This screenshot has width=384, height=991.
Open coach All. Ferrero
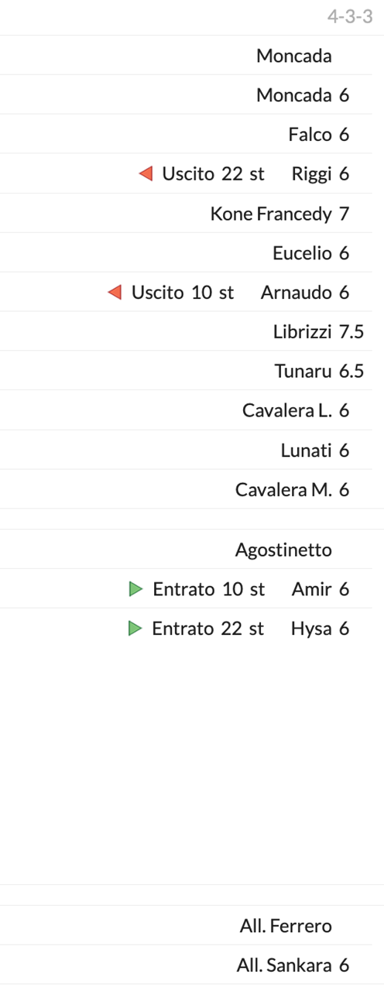[x=286, y=926]
